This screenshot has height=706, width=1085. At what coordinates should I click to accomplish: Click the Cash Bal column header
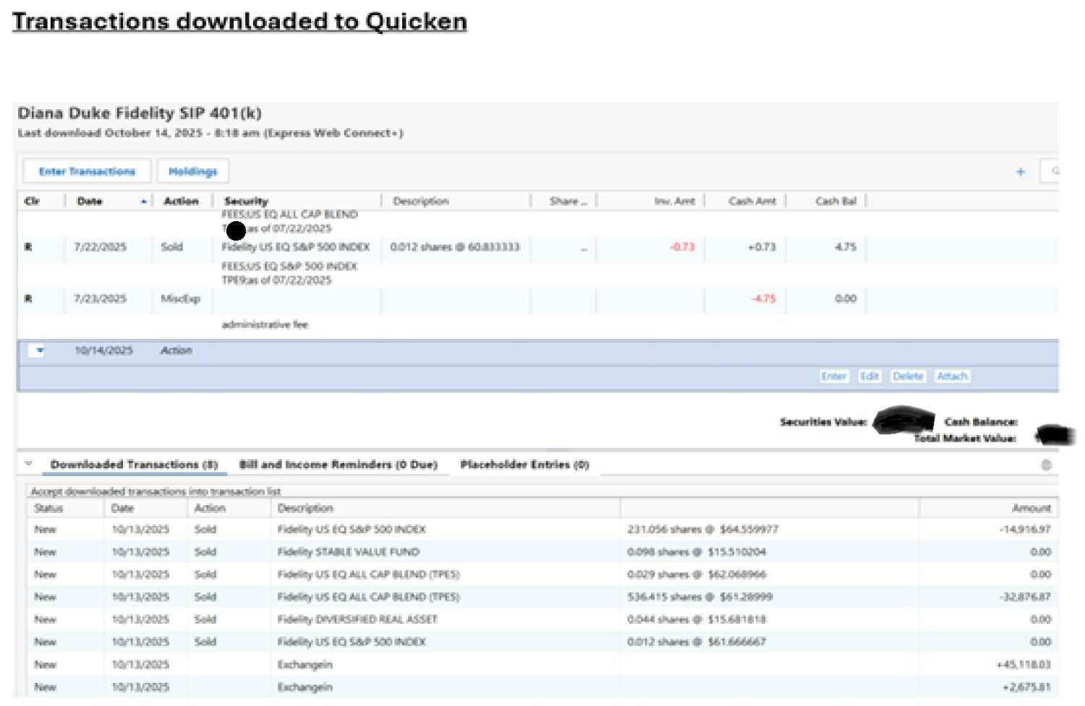pos(835,202)
